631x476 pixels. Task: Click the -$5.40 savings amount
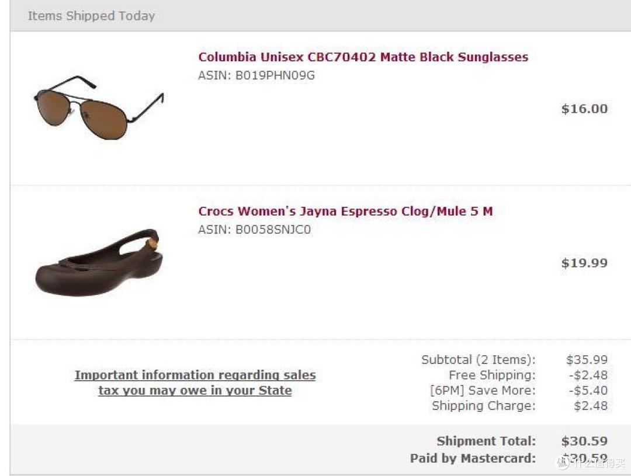588,390
